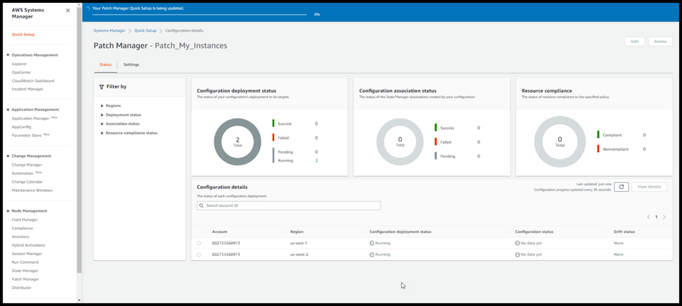Open Patch Manager in the sidebar
682x306 pixels.
coord(26,279)
